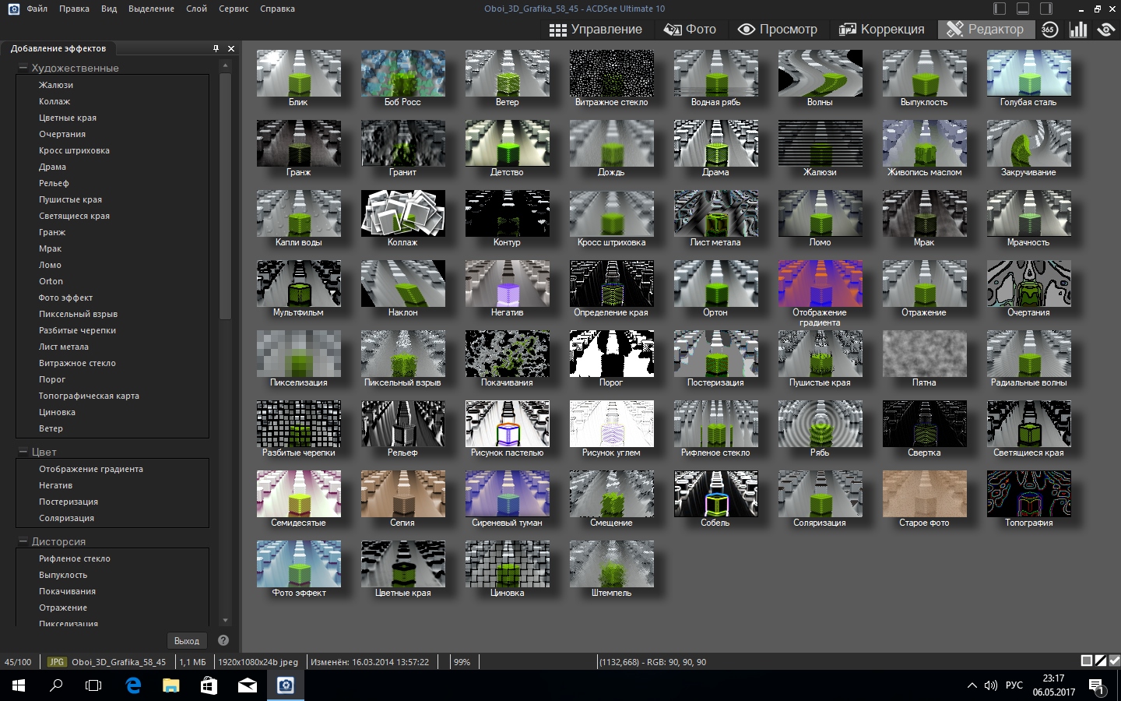Click the 99% zoom value in status bar
The height and width of the screenshot is (701, 1121).
coord(462,662)
